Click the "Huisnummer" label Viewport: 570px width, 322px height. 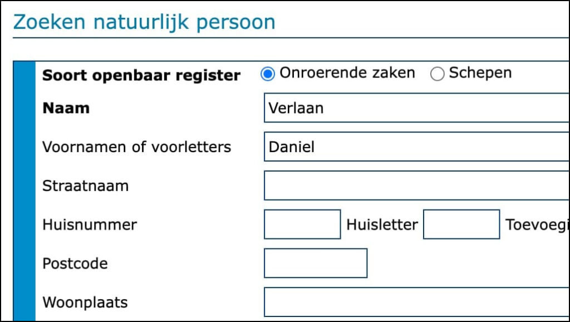pos(90,225)
